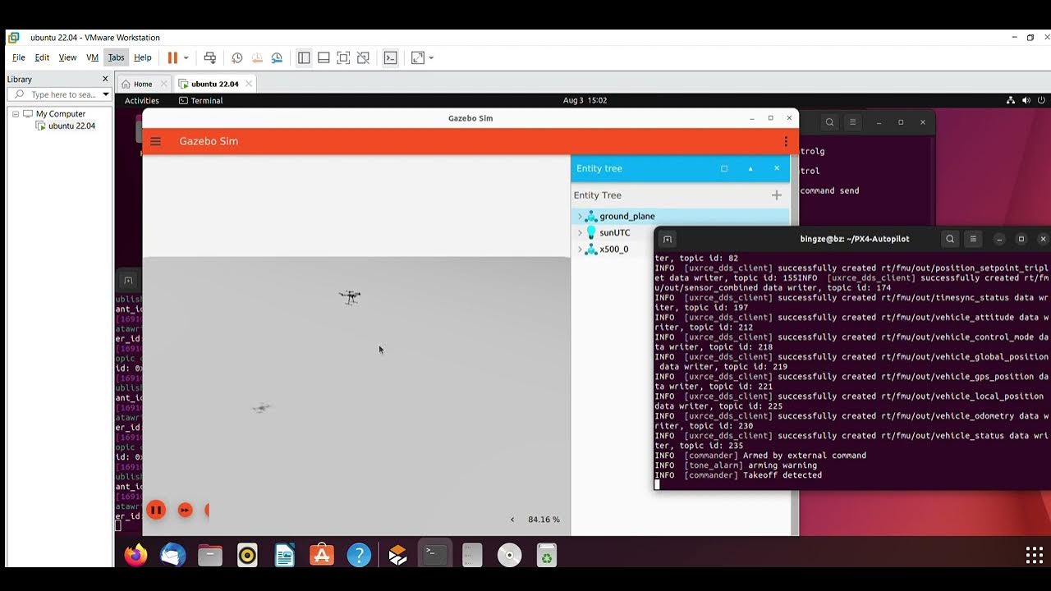This screenshot has height=591, width=1051.
Task: Open the VM menu
Action: [x=92, y=57]
